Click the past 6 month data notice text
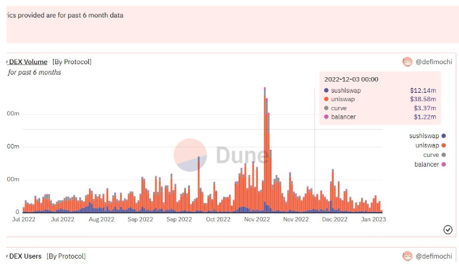The image size is (459, 271). (x=65, y=15)
